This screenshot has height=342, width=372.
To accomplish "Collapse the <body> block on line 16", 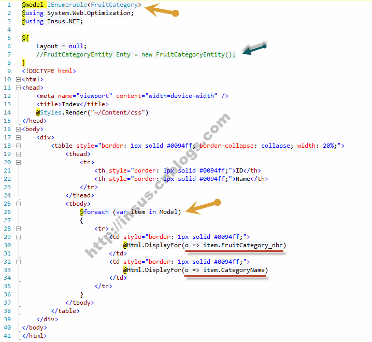I will pos(18,130).
